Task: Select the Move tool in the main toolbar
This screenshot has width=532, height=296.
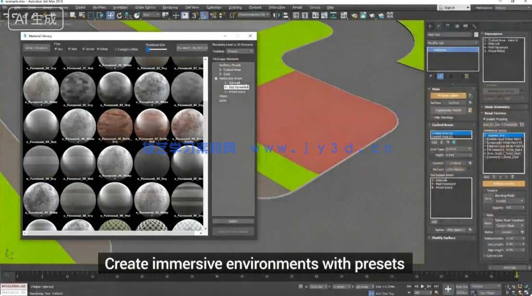Action: (x=110, y=15)
